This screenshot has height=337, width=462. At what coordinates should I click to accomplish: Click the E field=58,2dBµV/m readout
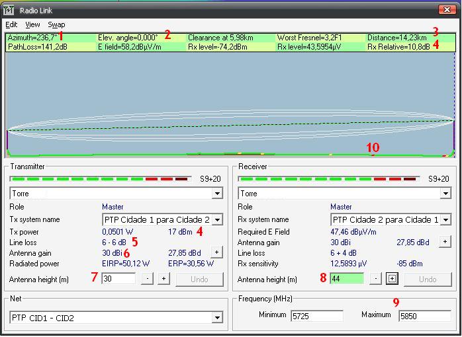130,47
